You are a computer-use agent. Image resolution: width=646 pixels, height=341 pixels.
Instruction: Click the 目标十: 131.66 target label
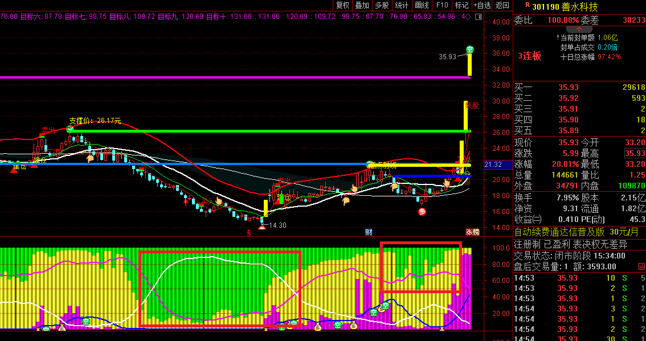coord(228,17)
